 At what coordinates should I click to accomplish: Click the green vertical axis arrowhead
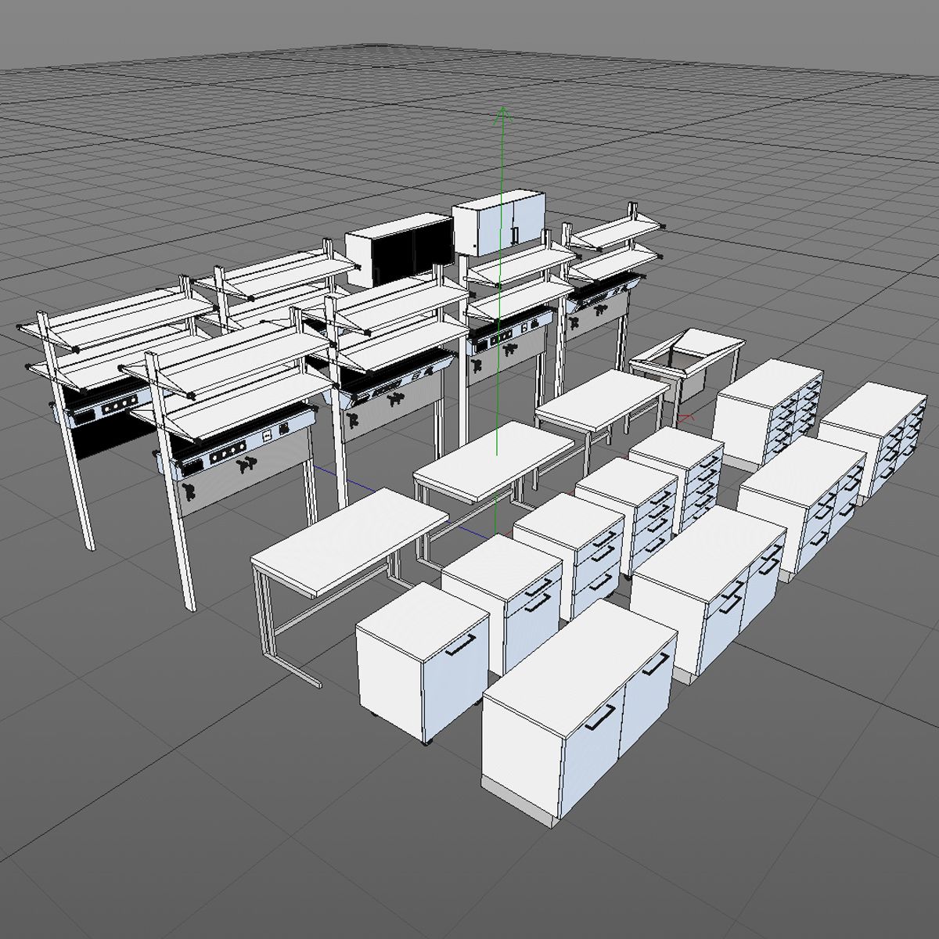[x=502, y=114]
